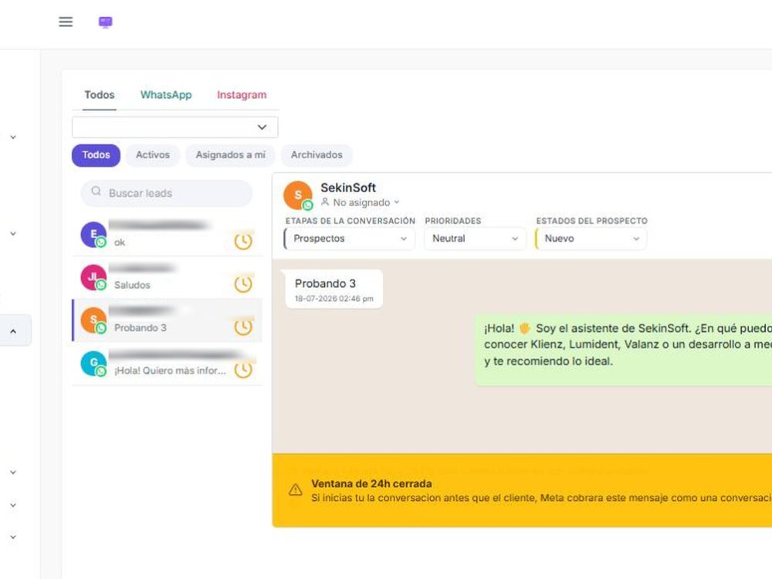Open the 'Nuevo' prospect status dropdown

coord(591,239)
